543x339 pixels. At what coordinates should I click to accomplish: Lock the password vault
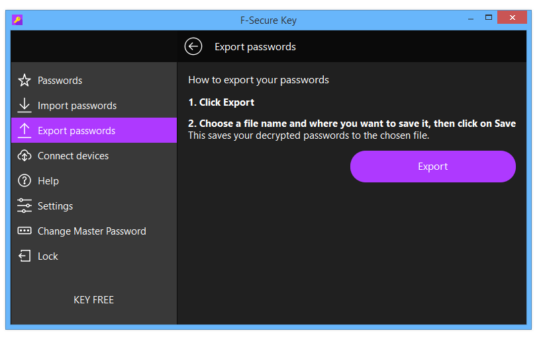[94, 256]
